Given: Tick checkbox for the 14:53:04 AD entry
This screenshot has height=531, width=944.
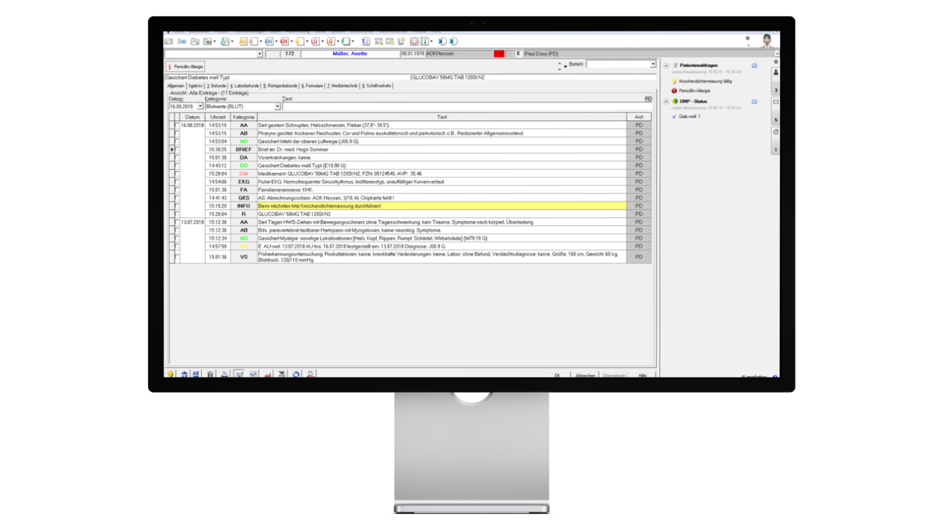Looking at the screenshot, I should click(x=176, y=141).
